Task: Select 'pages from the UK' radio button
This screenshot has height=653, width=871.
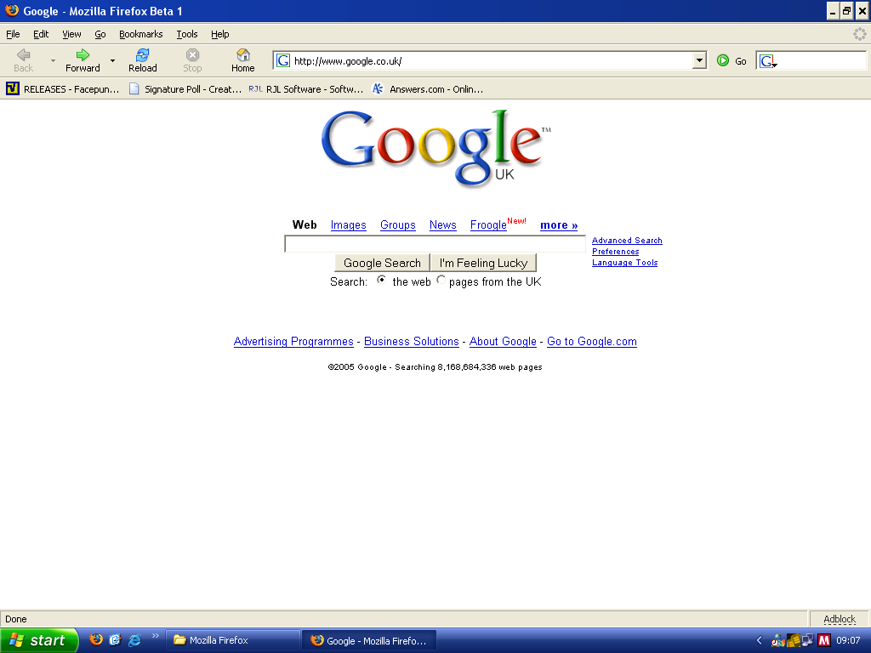Action: 441,280
